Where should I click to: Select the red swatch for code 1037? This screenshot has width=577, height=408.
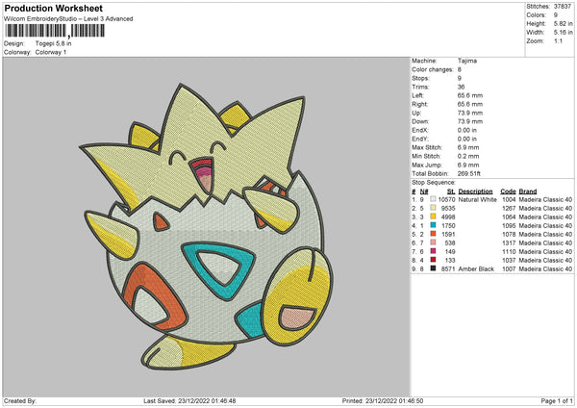click(x=433, y=260)
